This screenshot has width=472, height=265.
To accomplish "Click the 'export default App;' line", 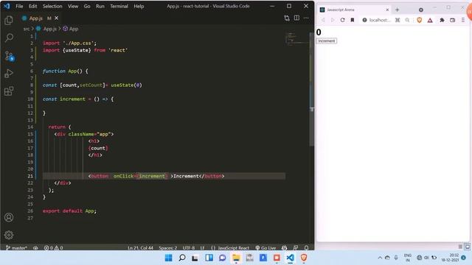I will 69,211.
